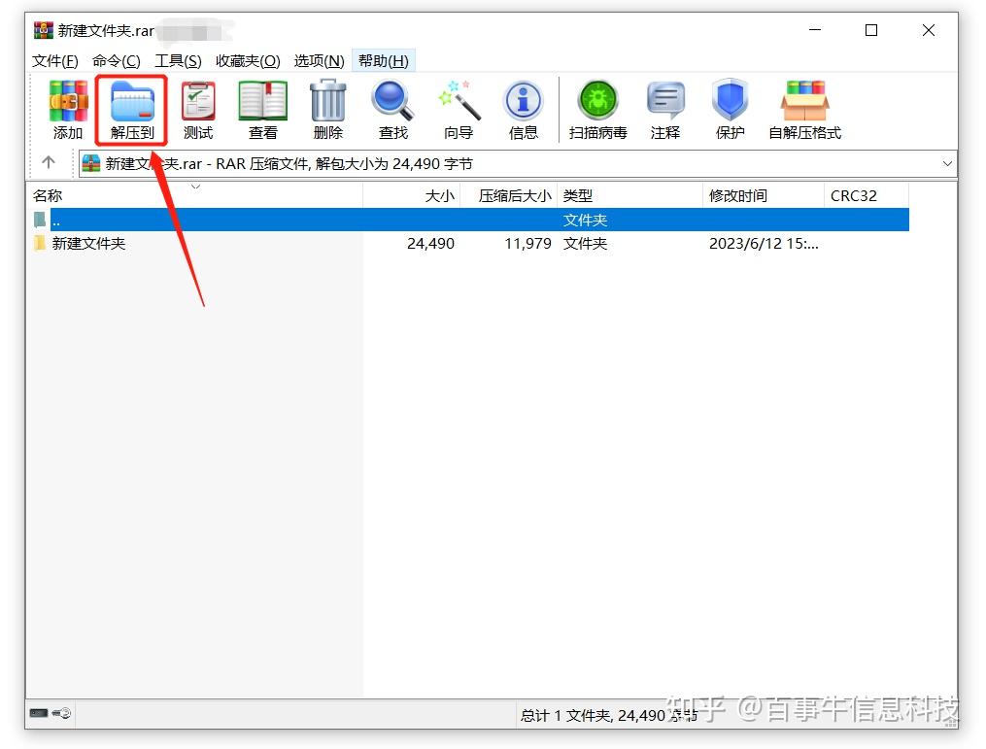Click the 解压到 (Extract To) icon
986x749 pixels.
(x=131, y=107)
